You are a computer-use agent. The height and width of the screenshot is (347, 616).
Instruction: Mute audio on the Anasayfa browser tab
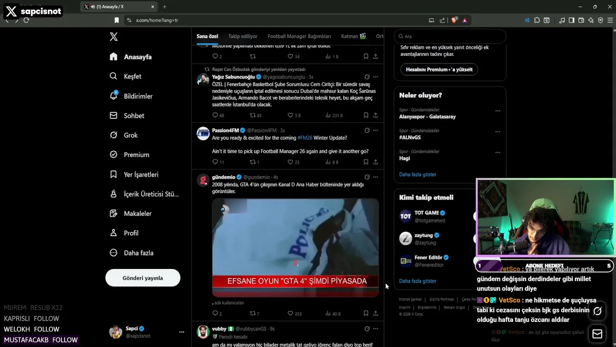click(93, 7)
